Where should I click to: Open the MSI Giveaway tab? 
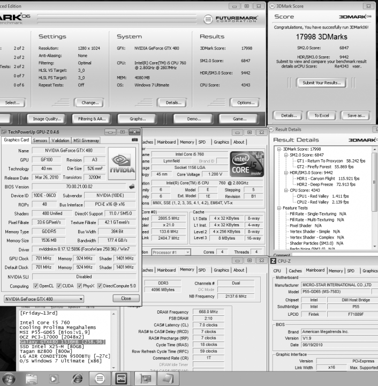pos(86,140)
